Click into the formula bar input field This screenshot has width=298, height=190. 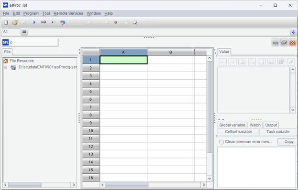pos(159,32)
